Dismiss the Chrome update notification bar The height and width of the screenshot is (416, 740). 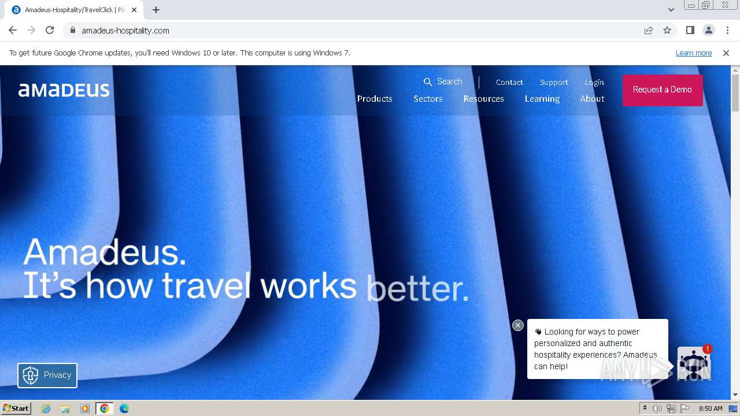[x=726, y=53]
